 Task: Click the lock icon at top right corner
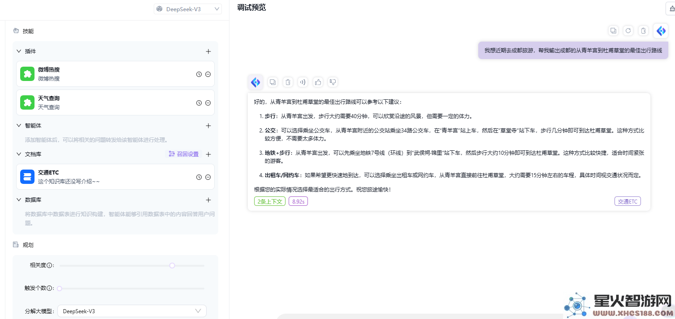[671, 9]
